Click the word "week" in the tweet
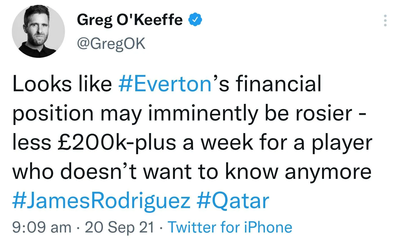 tap(227, 142)
